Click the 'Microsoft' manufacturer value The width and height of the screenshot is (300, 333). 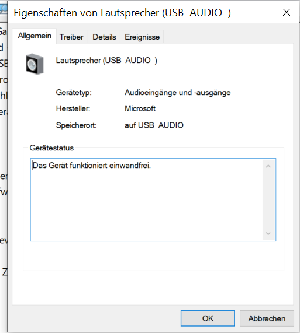pos(140,108)
